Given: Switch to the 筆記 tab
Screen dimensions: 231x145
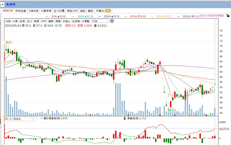Looking at the screenshot, I should (91, 11).
